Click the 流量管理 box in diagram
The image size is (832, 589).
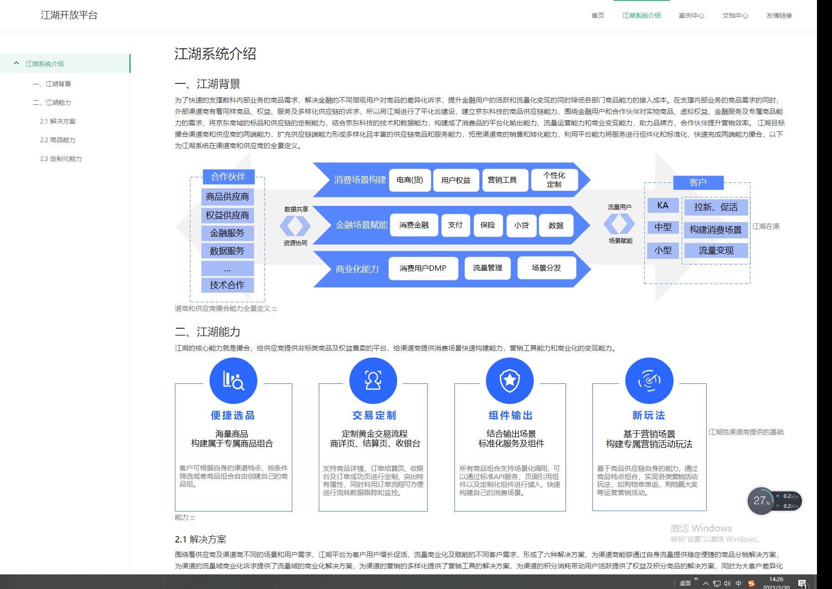coord(488,268)
